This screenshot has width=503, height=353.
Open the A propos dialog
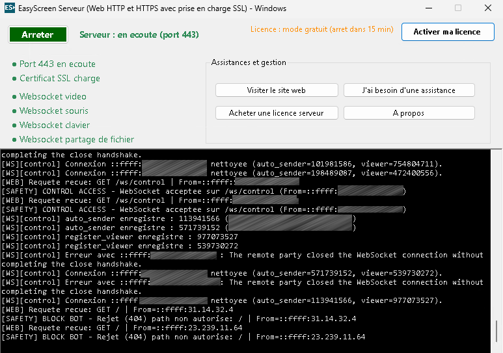point(409,113)
